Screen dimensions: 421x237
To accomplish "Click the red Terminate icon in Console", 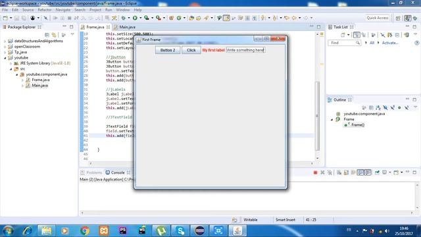I will 316,172.
